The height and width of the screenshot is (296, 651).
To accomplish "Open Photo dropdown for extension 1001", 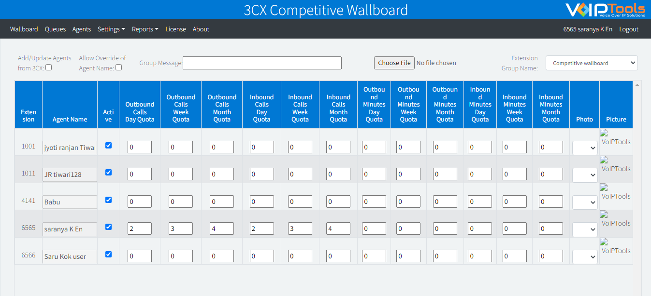I will click(585, 148).
